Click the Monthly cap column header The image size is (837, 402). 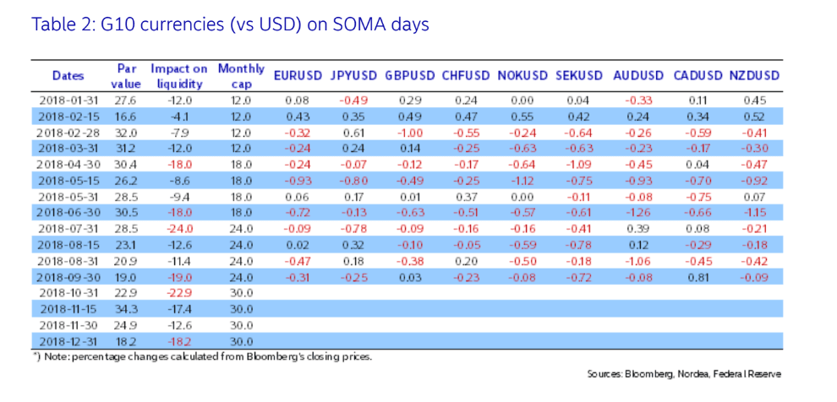[241, 76]
